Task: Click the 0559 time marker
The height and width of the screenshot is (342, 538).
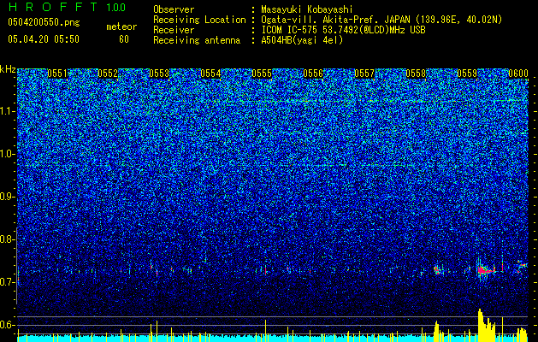Action: click(x=467, y=74)
